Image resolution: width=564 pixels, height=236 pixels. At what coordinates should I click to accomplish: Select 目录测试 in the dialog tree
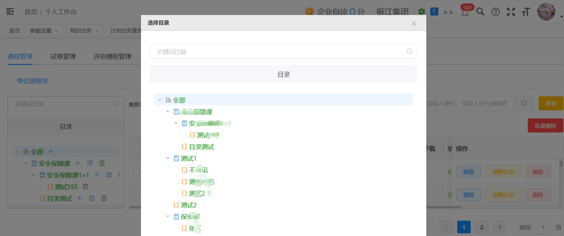[x=201, y=147]
